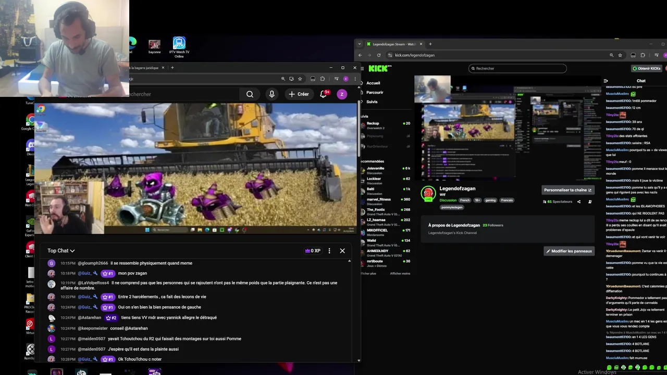Screen dimensions: 667x375
Task: Click the Legendofzagan channel avatar
Action: [428, 193]
